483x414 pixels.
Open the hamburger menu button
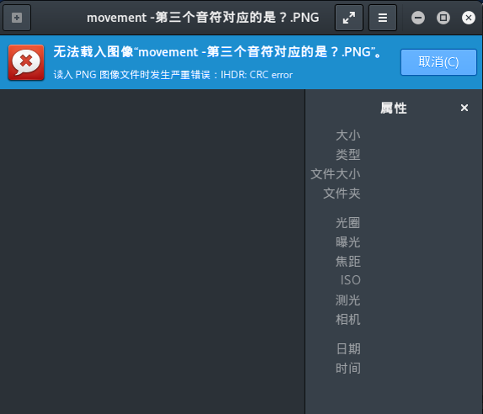point(383,18)
